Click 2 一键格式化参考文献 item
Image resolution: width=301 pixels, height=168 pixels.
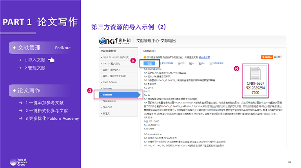(47, 111)
